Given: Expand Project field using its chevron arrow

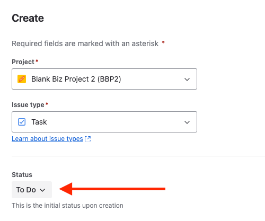Looking at the screenshot, I should point(187,79).
